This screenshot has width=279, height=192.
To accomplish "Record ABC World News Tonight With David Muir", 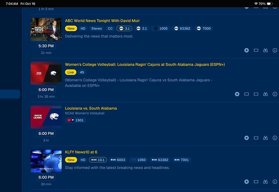I will pos(246,51).
